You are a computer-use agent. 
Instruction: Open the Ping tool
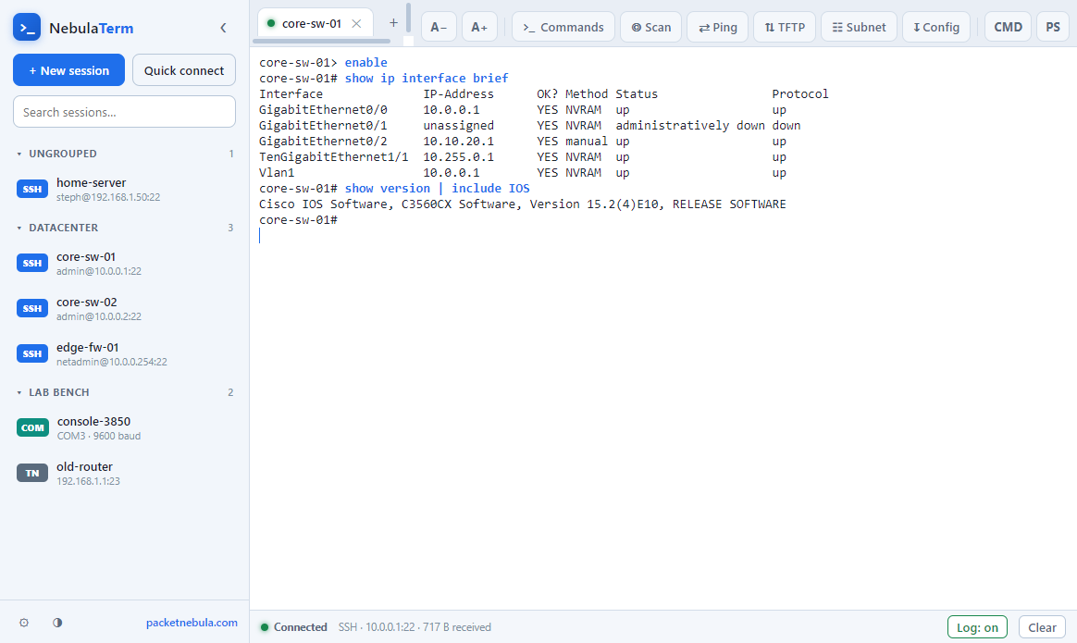pyautogui.click(x=718, y=27)
